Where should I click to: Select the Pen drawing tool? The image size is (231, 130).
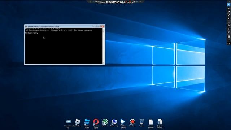point(229,8)
